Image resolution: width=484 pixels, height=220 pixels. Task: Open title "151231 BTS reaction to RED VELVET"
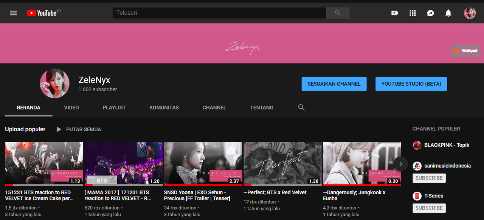point(39,195)
